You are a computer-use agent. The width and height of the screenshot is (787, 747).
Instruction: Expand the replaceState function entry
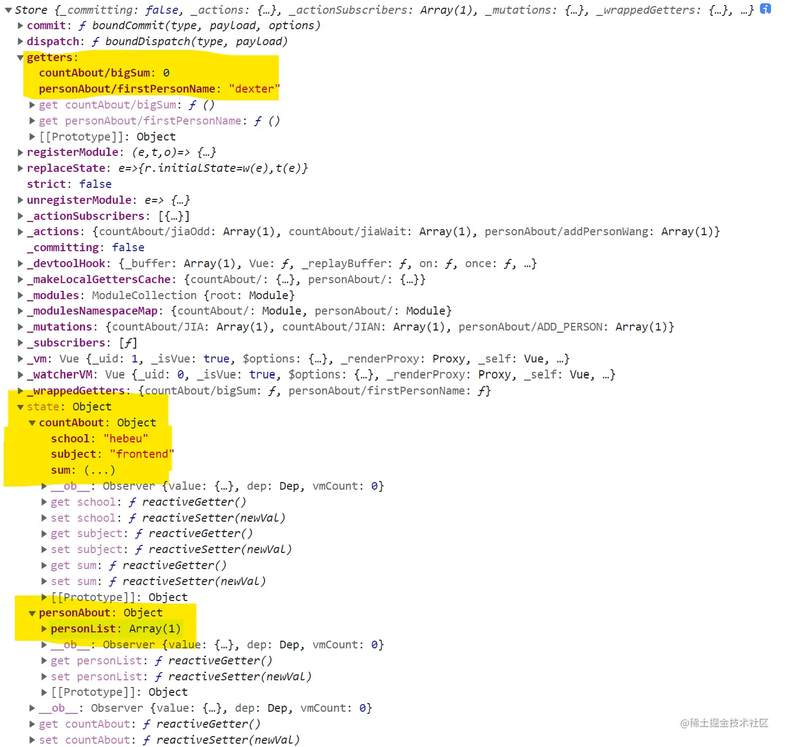20,168
